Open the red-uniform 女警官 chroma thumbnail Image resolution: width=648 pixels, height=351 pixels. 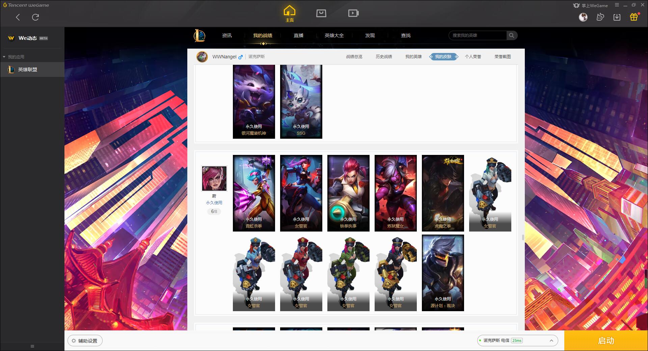pyautogui.click(x=301, y=273)
